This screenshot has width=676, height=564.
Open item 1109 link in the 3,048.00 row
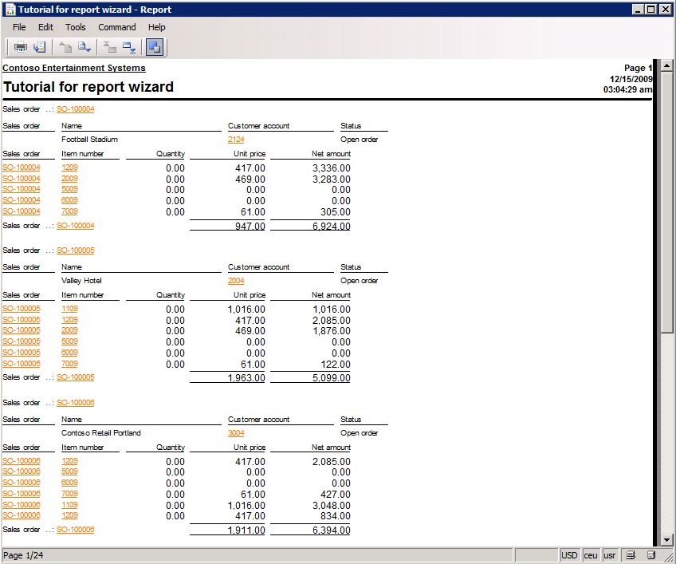pos(69,505)
